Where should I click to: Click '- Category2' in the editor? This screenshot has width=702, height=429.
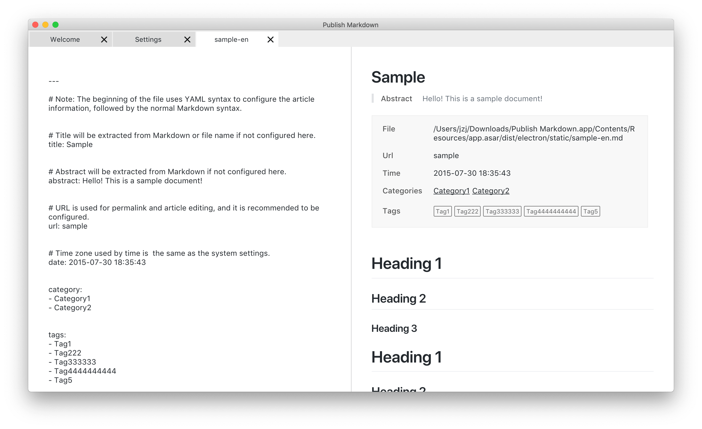tap(70, 308)
